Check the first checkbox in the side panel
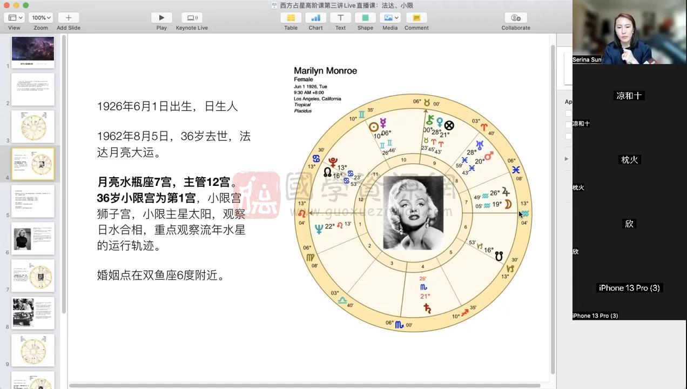 (x=568, y=113)
